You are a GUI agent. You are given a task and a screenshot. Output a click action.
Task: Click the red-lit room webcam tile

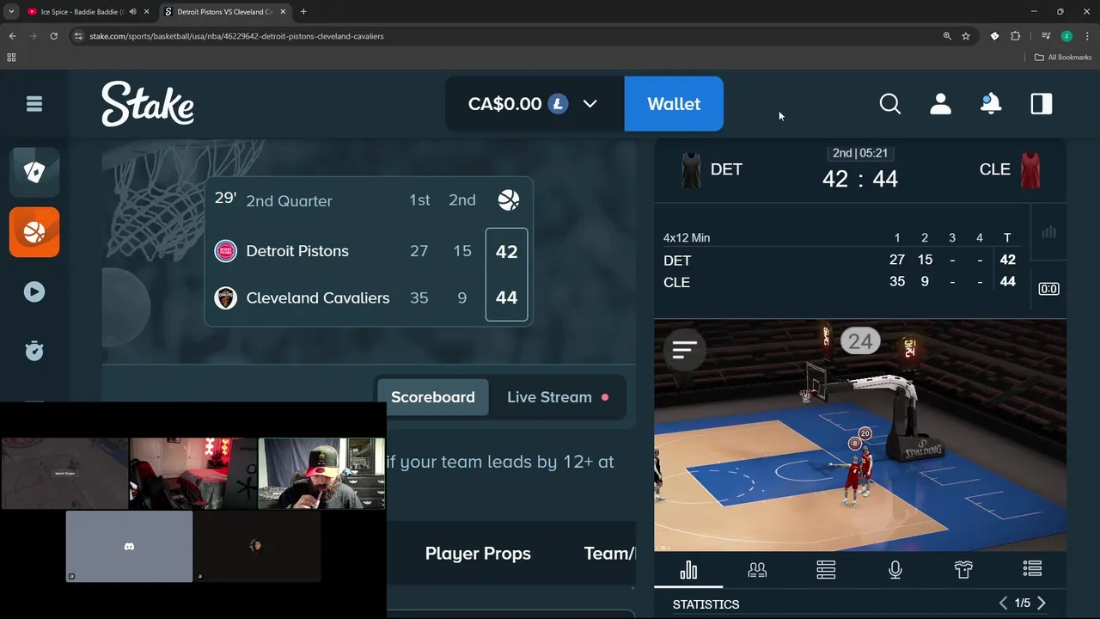coord(193,474)
